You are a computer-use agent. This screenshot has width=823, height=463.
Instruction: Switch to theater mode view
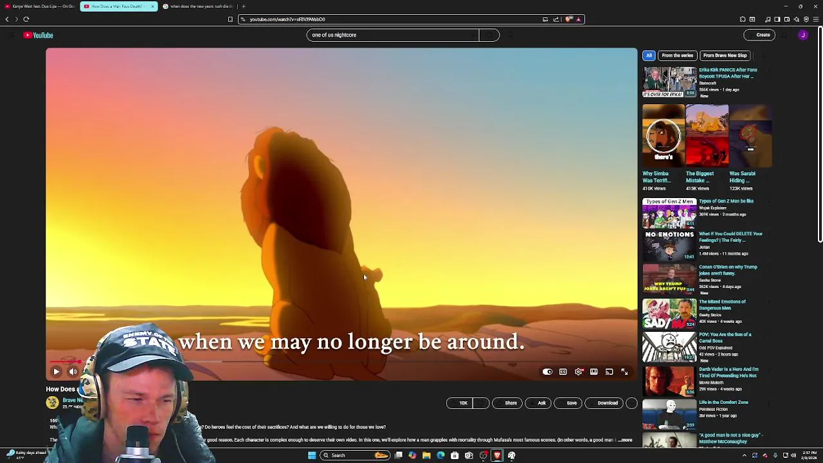(593, 372)
